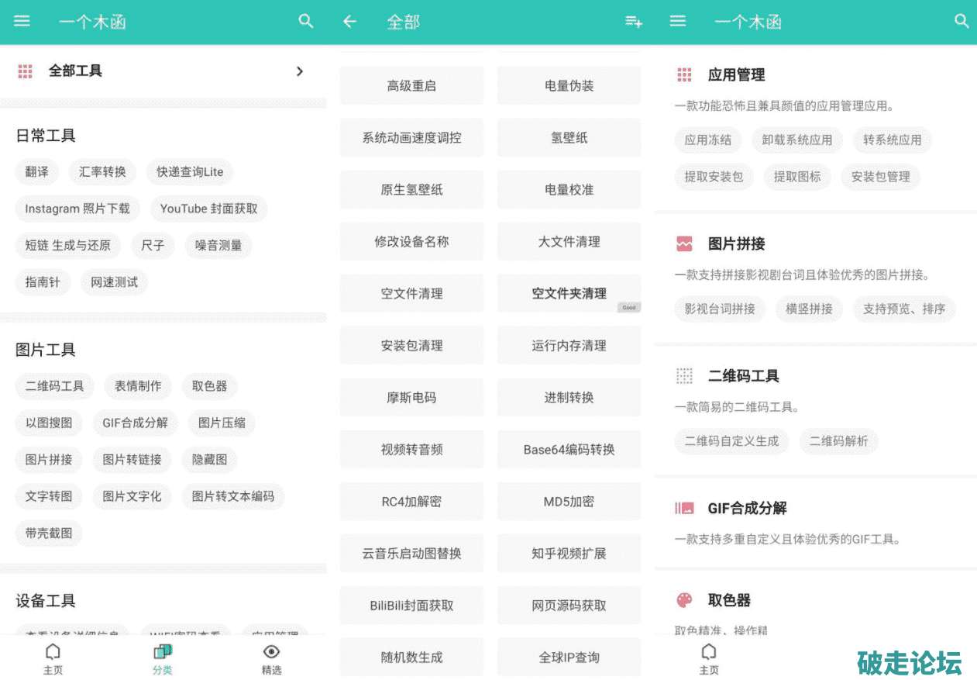This screenshot has width=977, height=680.
Task: Tap the add-to-list icon in the 全部 header
Action: [x=634, y=22]
